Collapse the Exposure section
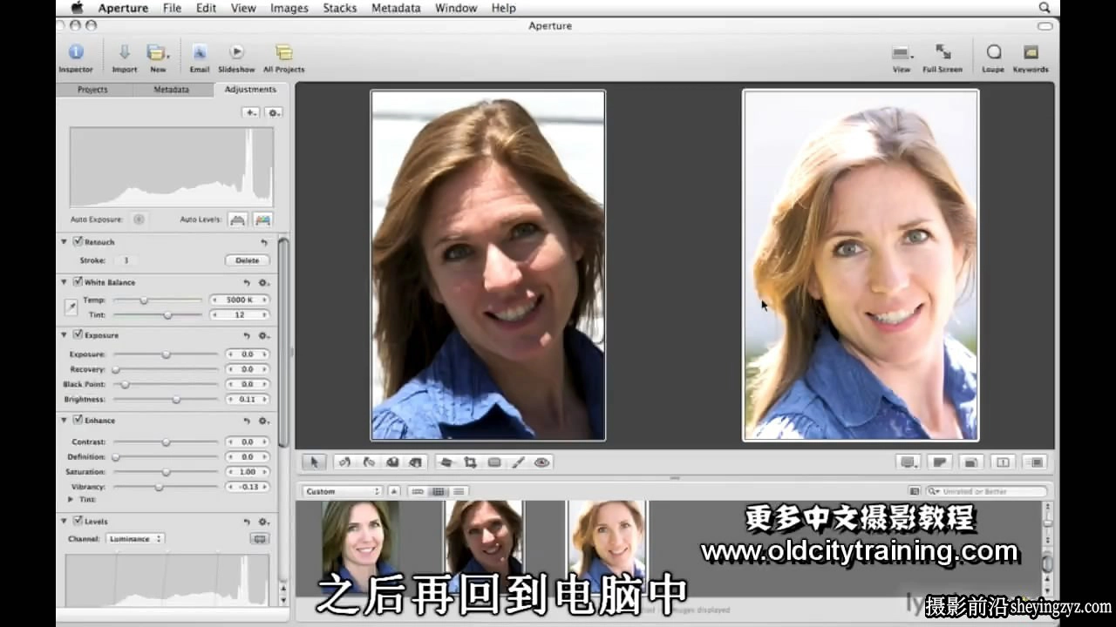The width and height of the screenshot is (1116, 627). click(x=65, y=334)
